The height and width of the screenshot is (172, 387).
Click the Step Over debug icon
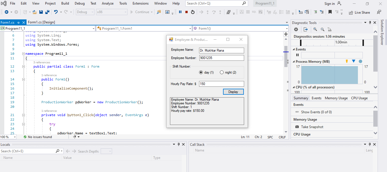click(214, 12)
